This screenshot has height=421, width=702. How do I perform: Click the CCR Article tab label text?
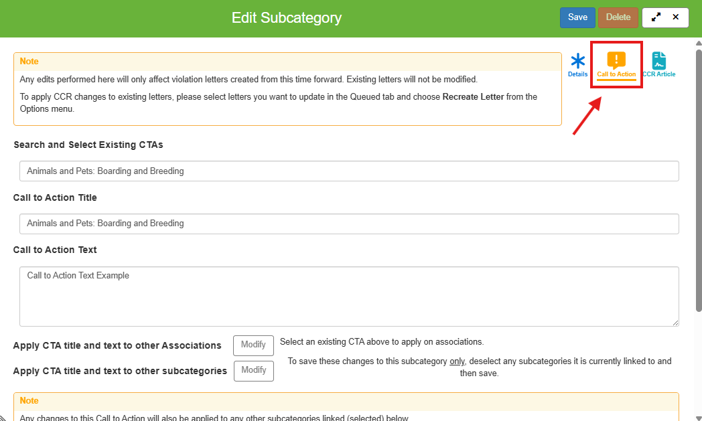tap(659, 74)
